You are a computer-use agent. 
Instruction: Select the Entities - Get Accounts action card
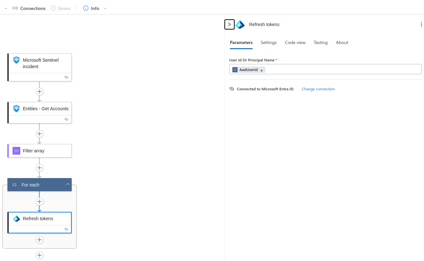point(40,113)
